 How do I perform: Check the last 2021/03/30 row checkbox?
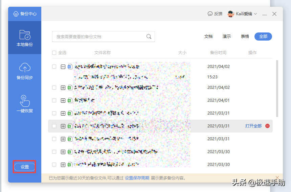click(54, 165)
